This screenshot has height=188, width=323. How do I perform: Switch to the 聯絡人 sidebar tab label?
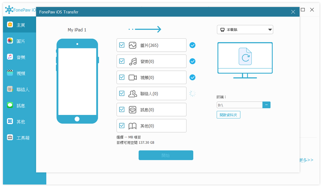point(23,89)
